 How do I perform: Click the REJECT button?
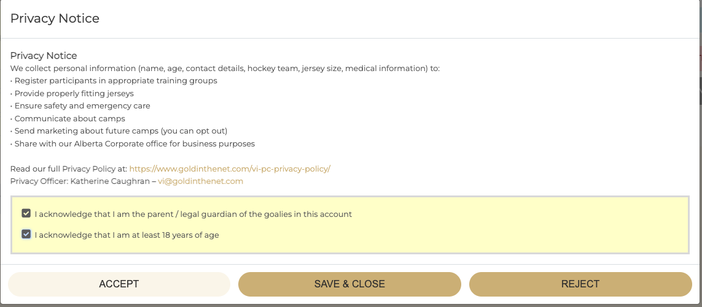coord(580,284)
